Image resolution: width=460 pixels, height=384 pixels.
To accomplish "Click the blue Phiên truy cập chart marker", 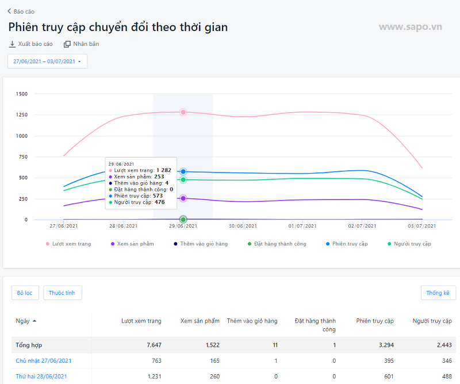I will point(183,171).
